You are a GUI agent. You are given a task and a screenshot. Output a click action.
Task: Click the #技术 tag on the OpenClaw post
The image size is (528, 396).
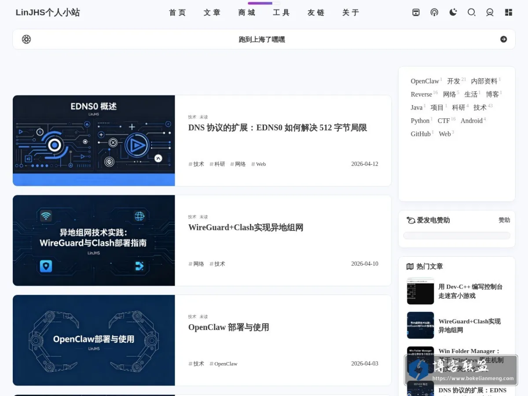pyautogui.click(x=196, y=364)
